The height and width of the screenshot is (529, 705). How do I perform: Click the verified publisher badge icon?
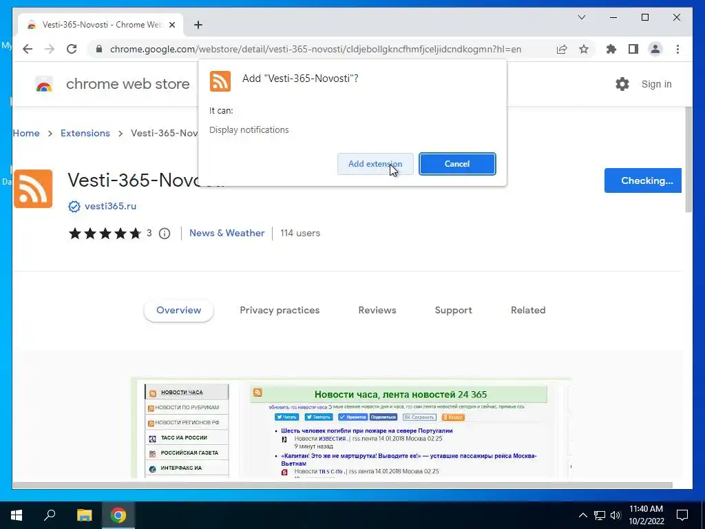pos(74,206)
